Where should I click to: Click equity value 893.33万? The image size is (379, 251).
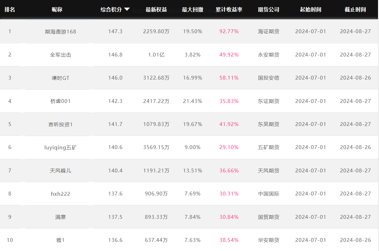click(156, 217)
